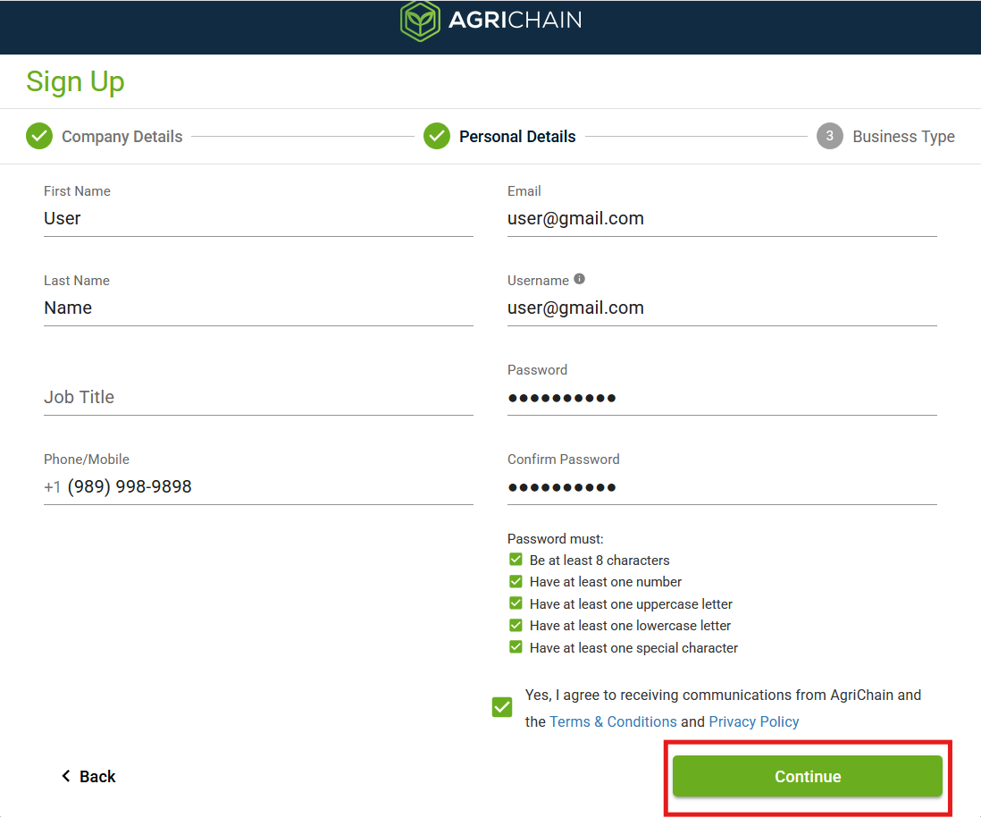This screenshot has width=981, height=818.
Task: Click the step 3 circle icon
Action: click(830, 136)
